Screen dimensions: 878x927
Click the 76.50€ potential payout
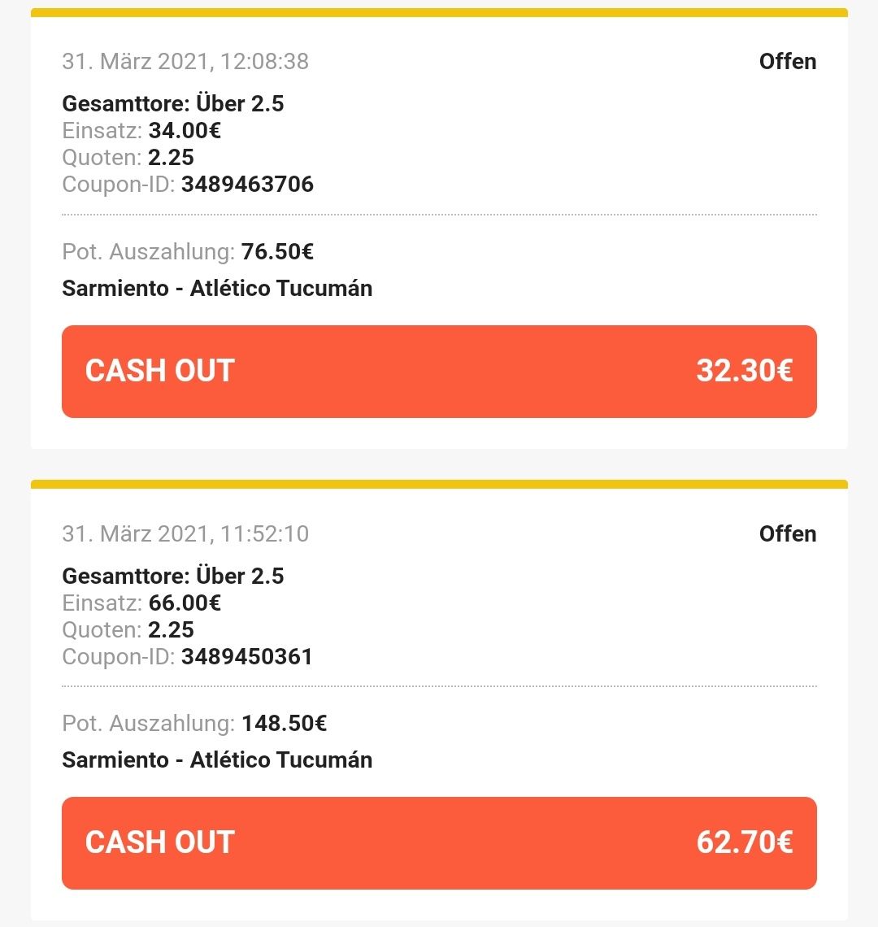[277, 252]
